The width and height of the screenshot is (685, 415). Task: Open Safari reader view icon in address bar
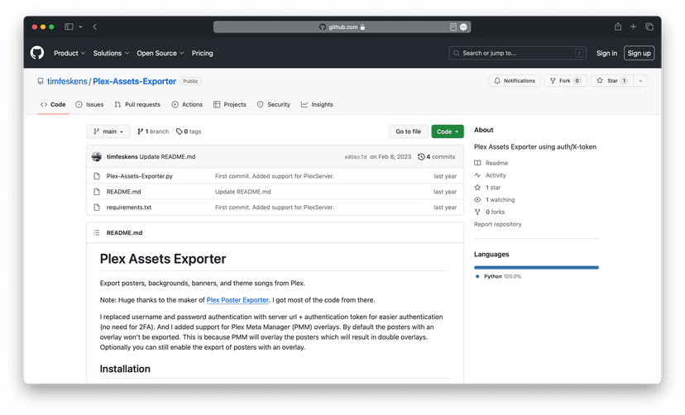pyautogui.click(x=453, y=27)
